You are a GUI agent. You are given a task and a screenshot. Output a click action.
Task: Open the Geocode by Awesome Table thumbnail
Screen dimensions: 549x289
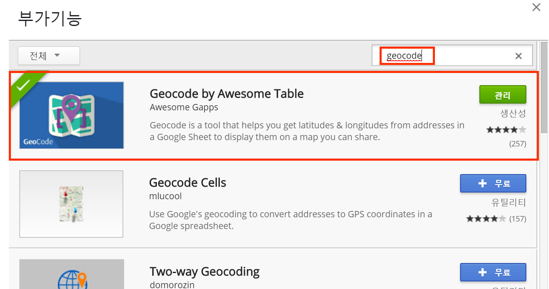(72, 115)
